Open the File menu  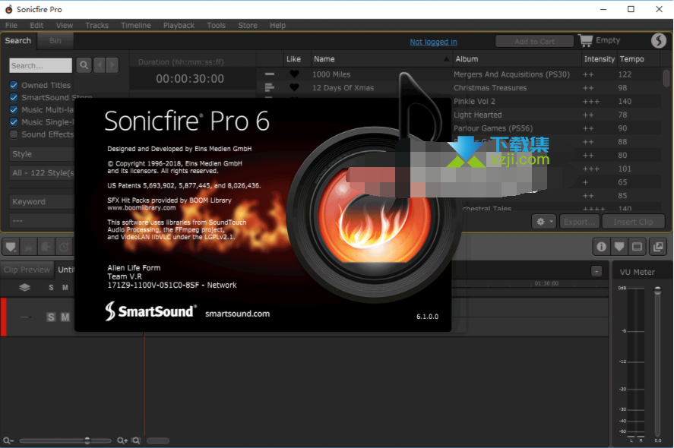(x=11, y=25)
